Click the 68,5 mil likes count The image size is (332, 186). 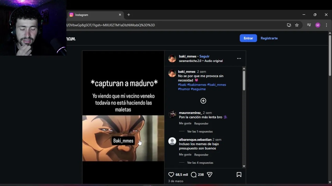tap(182, 175)
